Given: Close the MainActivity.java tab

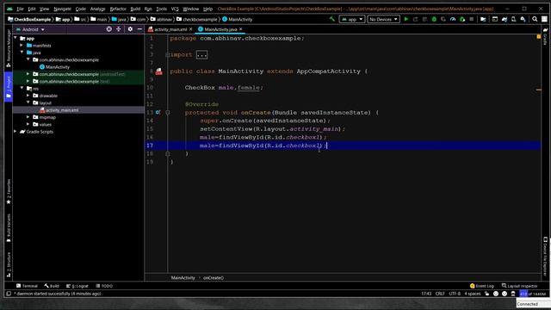Looking at the screenshot, I should point(241,29).
